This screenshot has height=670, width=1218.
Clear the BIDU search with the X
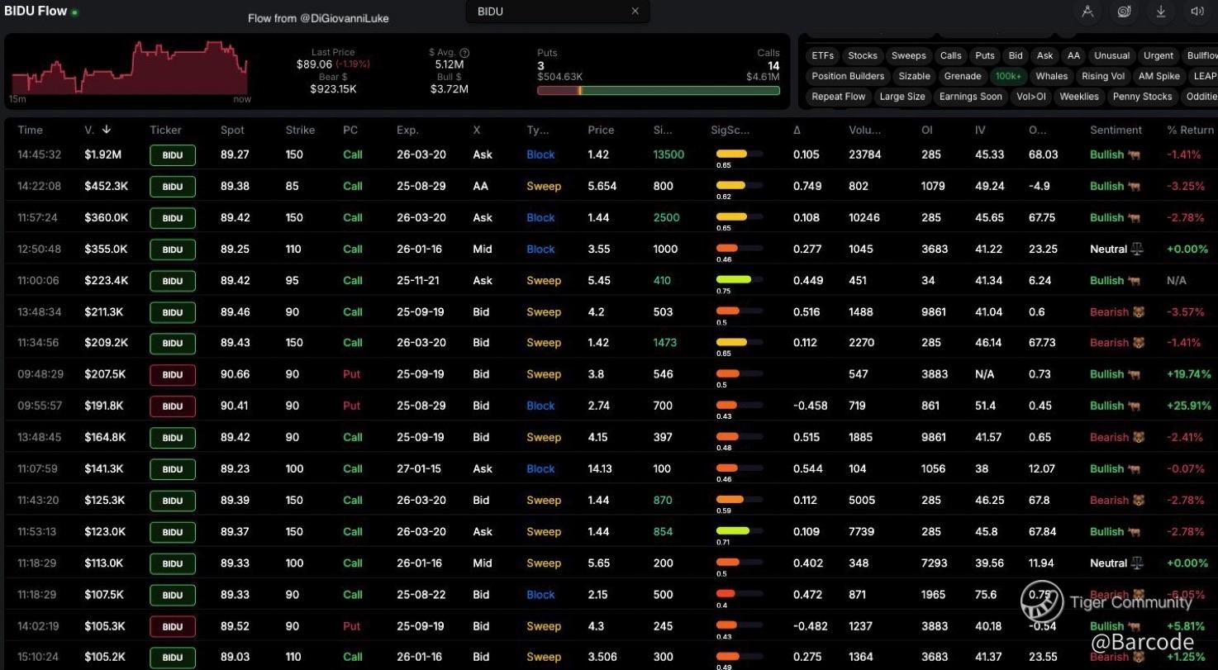point(635,12)
